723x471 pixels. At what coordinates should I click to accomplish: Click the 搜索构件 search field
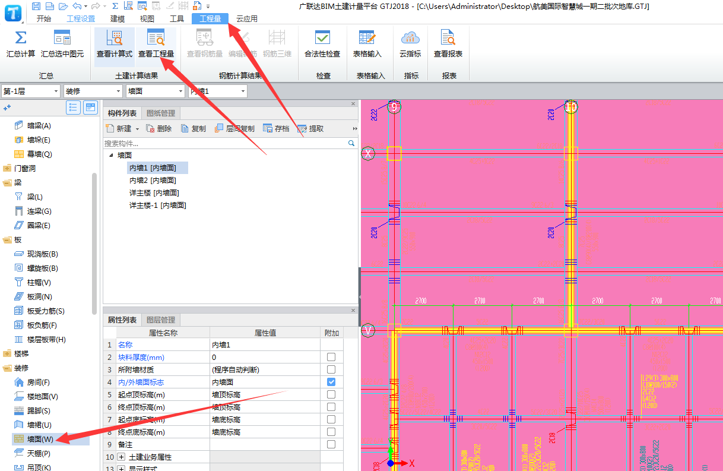pyautogui.click(x=225, y=143)
